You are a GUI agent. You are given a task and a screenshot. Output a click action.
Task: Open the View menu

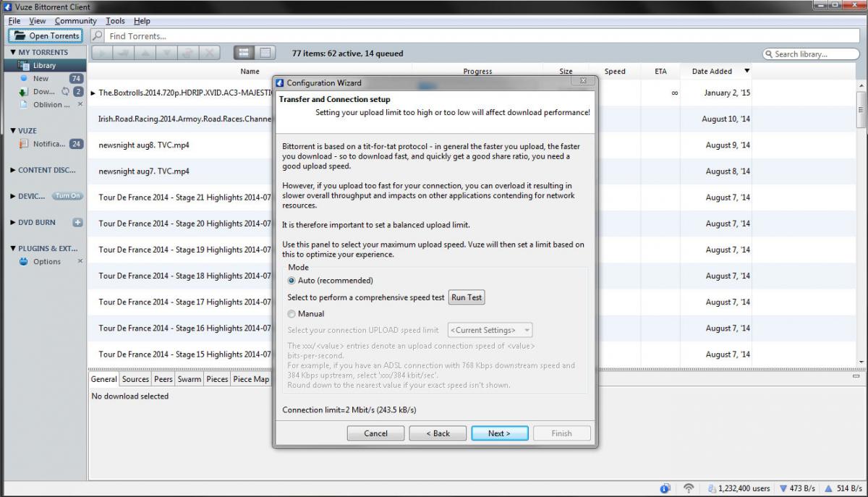[x=38, y=21]
